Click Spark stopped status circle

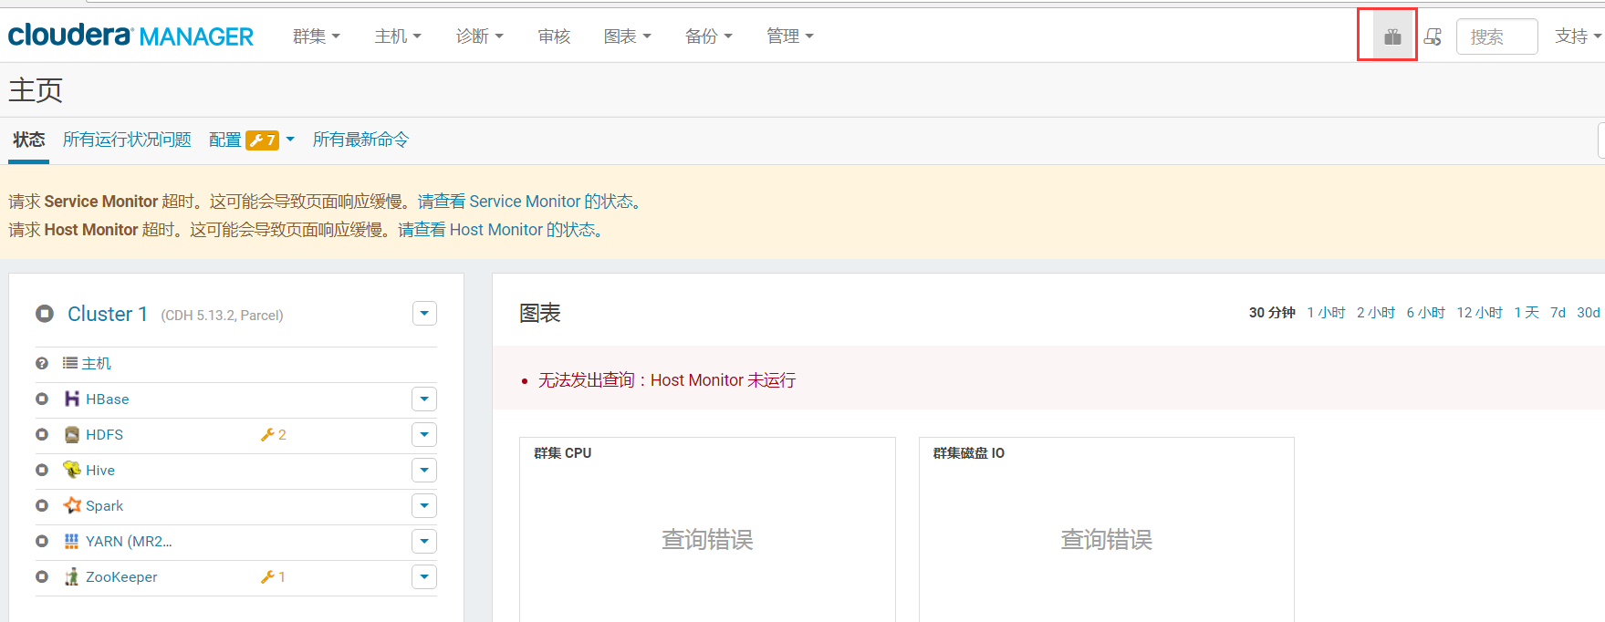pos(42,505)
